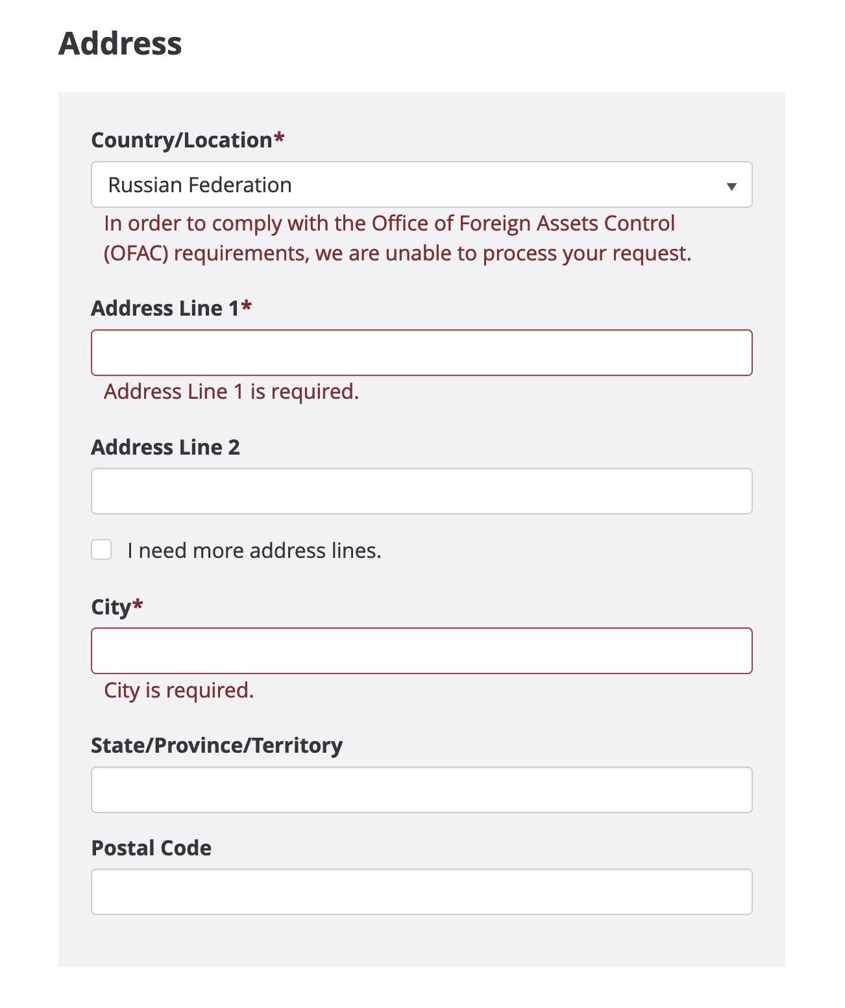This screenshot has height=1008, width=845.
Task: Click the 'I need more address lines.' label
Action: [x=254, y=551]
